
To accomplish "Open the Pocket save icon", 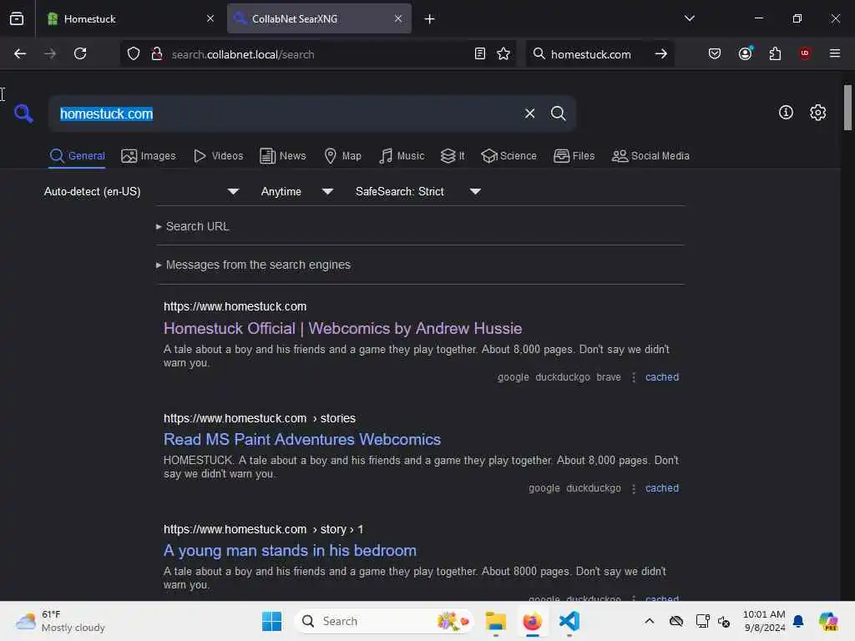I will [x=715, y=53].
